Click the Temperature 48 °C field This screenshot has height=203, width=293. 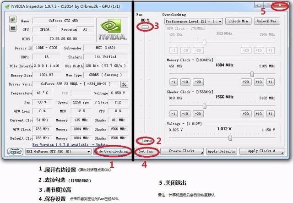[43, 93]
